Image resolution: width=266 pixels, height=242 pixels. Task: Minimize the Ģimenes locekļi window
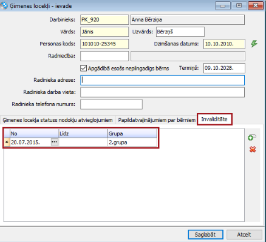click(223, 5)
